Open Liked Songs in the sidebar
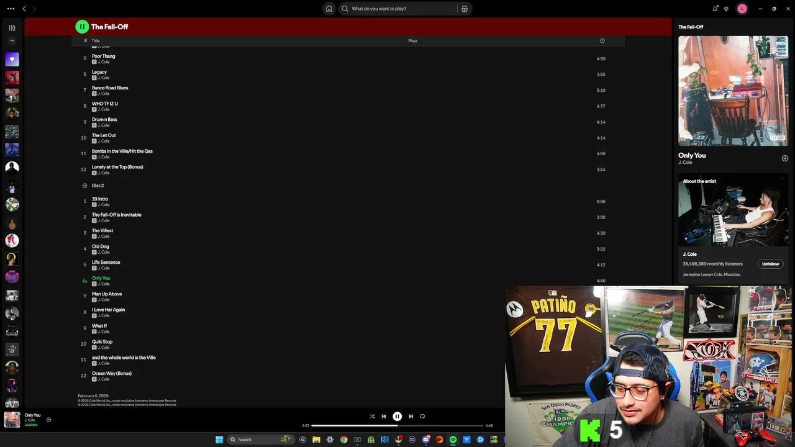 pos(12,60)
